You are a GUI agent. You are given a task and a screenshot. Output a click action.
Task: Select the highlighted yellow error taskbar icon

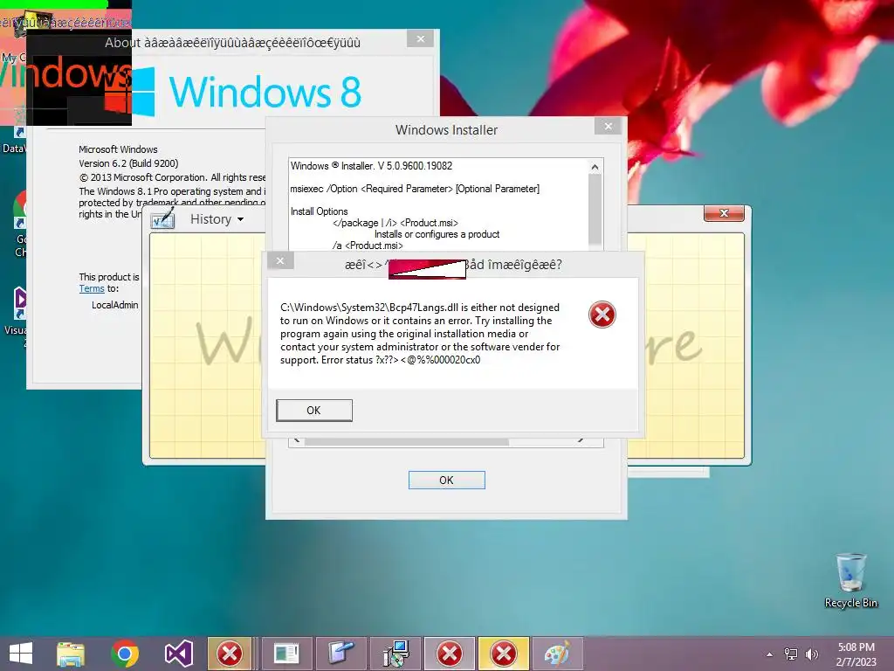(504, 654)
